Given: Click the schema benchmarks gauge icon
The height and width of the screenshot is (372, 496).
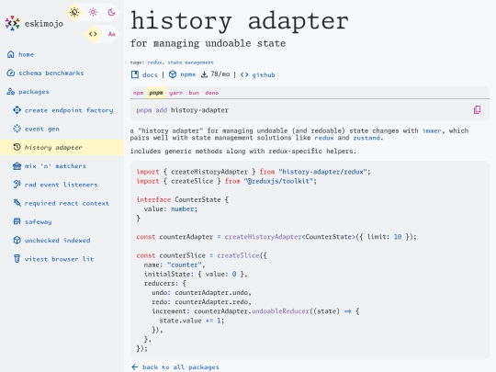Looking at the screenshot, I should 11,73.
